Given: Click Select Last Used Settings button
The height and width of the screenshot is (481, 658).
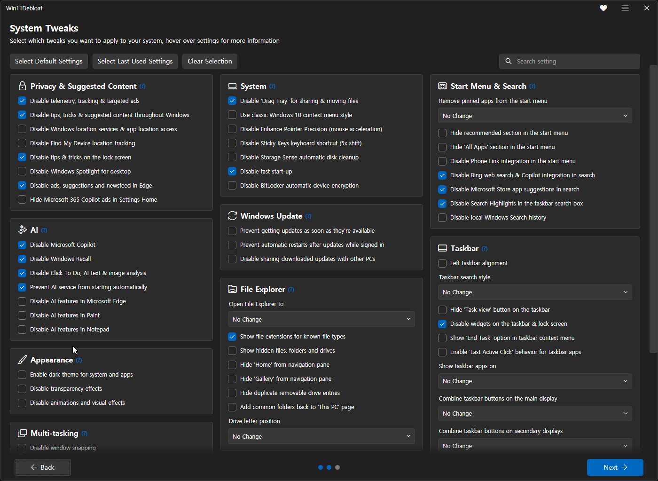Looking at the screenshot, I should 135,61.
